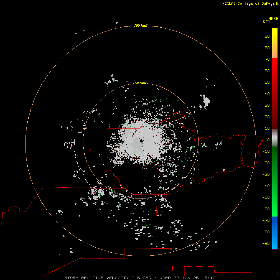Click the 40 value on the velocity scale
The image size is (280, 280).
(x=267, y=94)
